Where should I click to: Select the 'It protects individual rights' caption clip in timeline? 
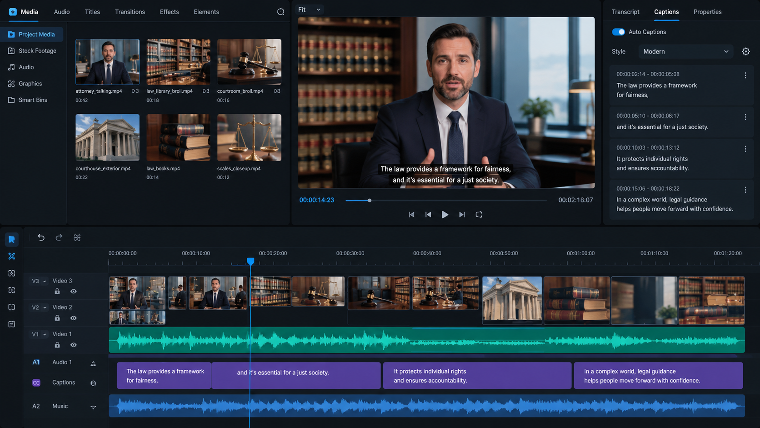point(477,376)
